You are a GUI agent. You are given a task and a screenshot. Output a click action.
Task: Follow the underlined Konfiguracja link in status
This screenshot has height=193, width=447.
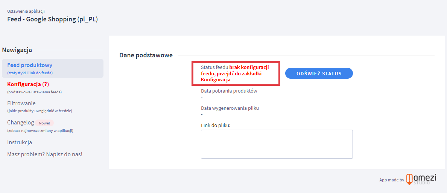[215, 80]
